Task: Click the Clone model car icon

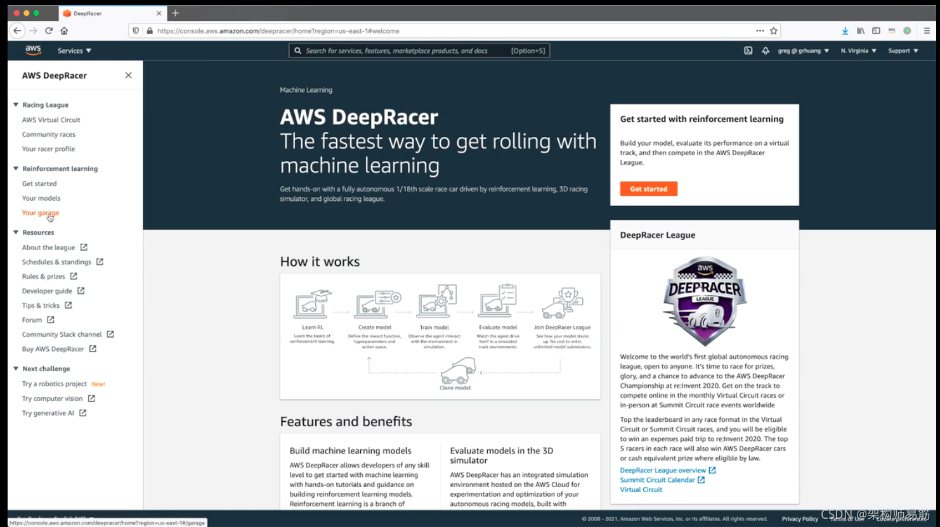Action: [x=458, y=371]
